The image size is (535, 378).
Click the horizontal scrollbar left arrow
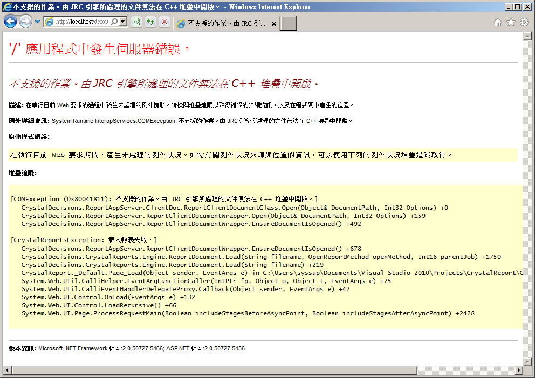point(7,370)
